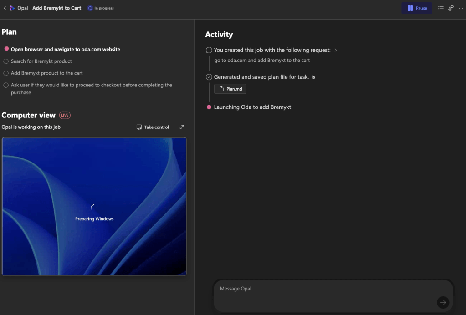Click the 'Add Bremykt to Cart' job title
The height and width of the screenshot is (315, 466).
tap(57, 8)
